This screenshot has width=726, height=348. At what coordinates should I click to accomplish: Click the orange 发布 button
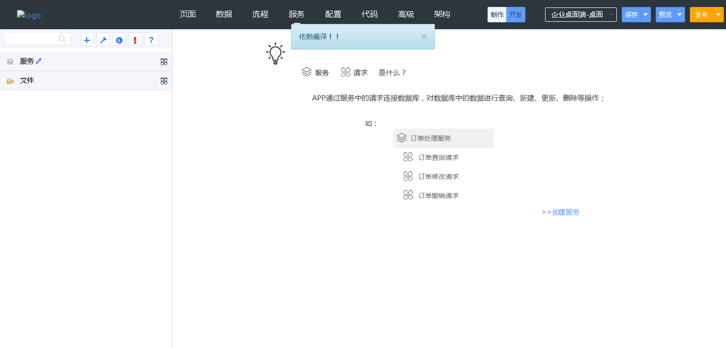(x=702, y=15)
